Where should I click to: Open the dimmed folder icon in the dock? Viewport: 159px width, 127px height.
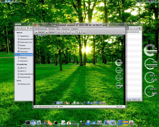click(x=74, y=123)
